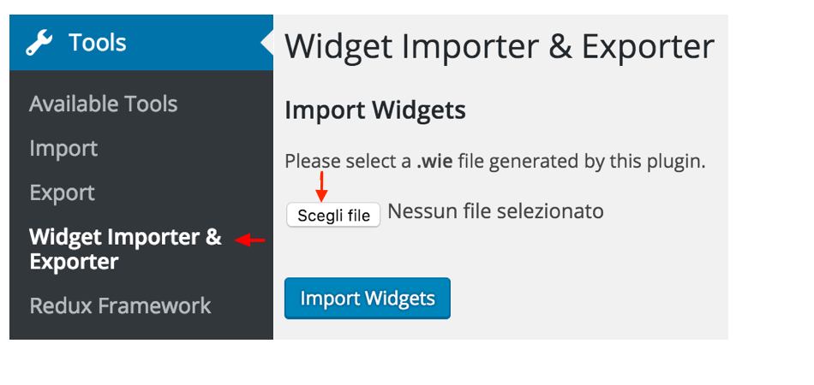Click the dark sidebar area below Redux Framework
This screenshot has height=385, width=814.
click(x=141, y=329)
